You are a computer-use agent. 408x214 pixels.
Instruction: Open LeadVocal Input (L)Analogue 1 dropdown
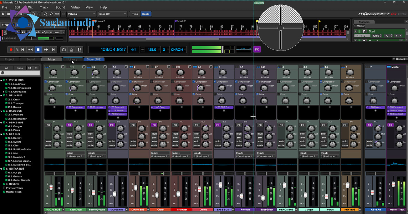click(75, 156)
